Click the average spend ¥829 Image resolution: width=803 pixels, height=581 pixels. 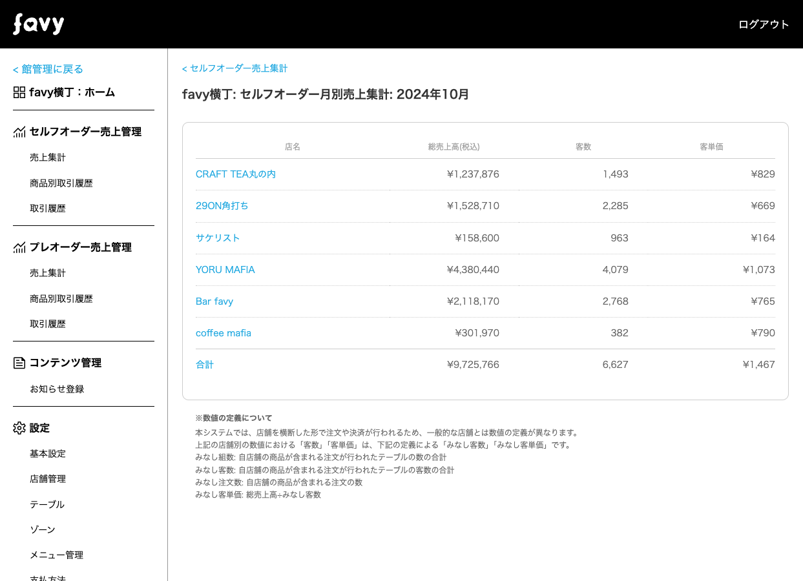tap(763, 174)
